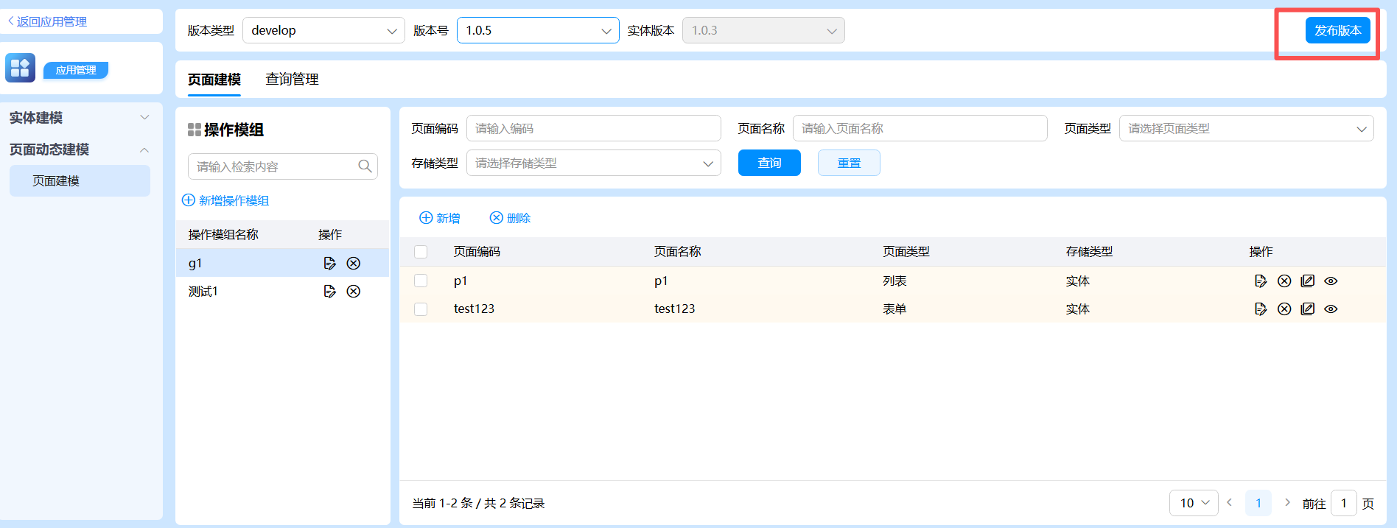Toggle the select-all header checkbox
The width and height of the screenshot is (1397, 528).
(x=421, y=252)
